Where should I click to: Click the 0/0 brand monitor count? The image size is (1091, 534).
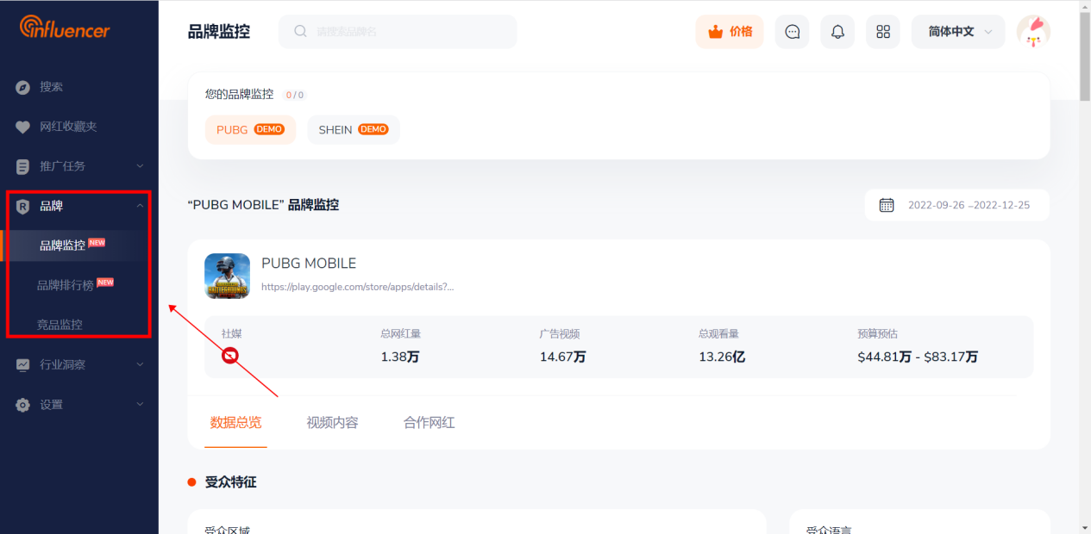pos(295,95)
